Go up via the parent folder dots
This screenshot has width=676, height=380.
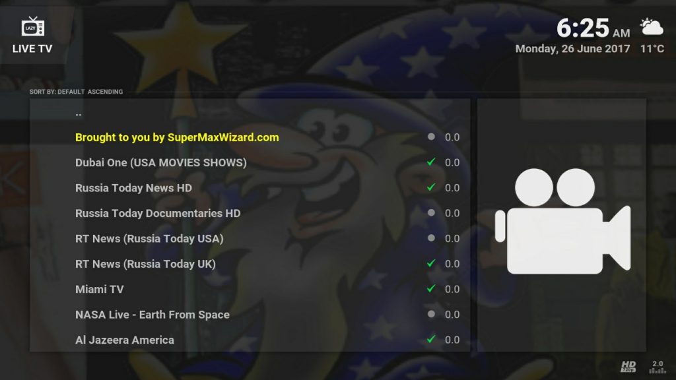pos(79,115)
